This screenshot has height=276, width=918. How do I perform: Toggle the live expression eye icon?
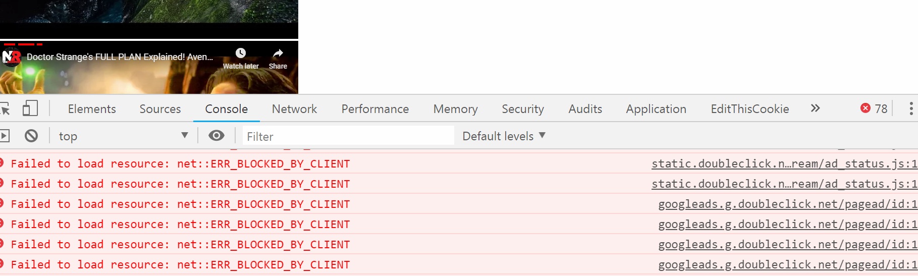pos(217,136)
